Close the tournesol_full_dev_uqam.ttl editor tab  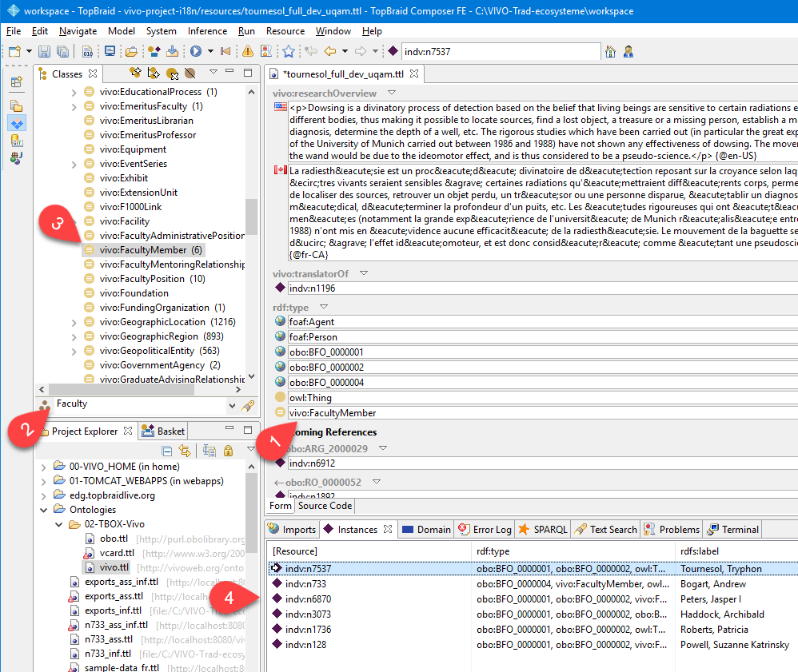coord(414,74)
